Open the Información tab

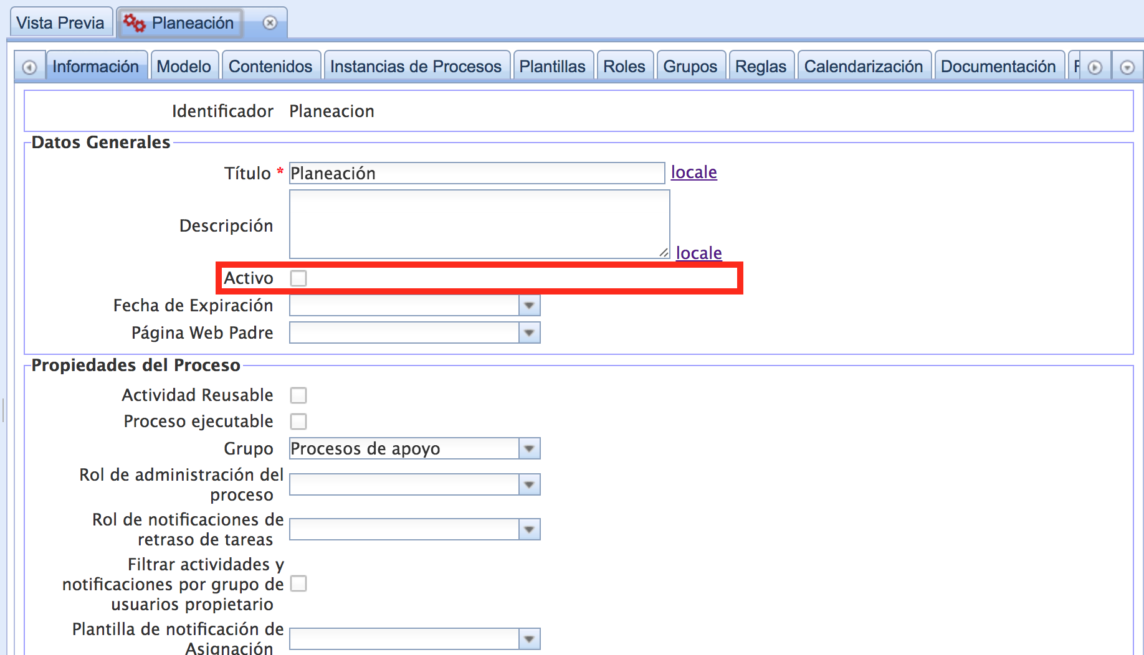pos(96,66)
